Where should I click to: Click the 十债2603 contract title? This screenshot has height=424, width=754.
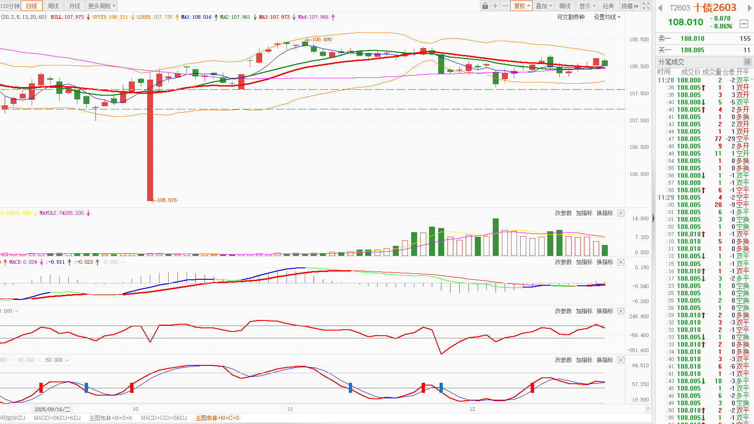tap(715, 8)
